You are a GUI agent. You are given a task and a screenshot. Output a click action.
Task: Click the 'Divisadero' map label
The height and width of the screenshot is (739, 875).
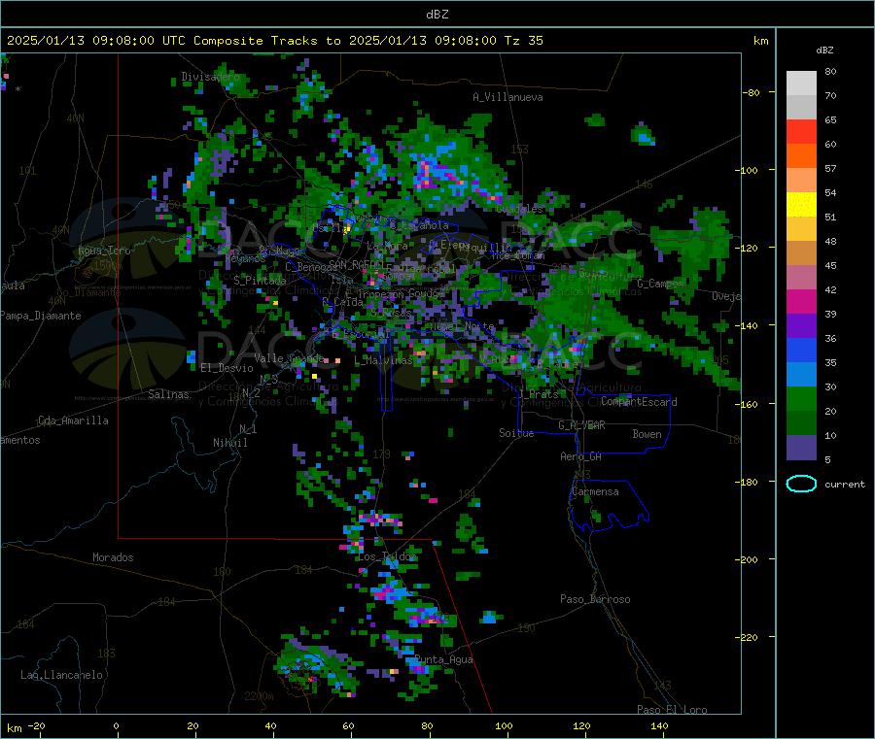click(x=210, y=77)
